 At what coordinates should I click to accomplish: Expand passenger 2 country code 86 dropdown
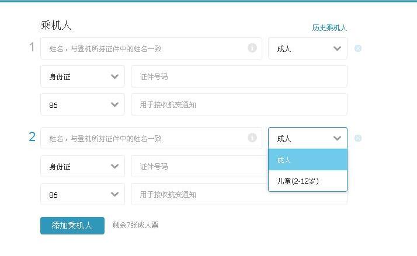pyautogui.click(x=82, y=194)
